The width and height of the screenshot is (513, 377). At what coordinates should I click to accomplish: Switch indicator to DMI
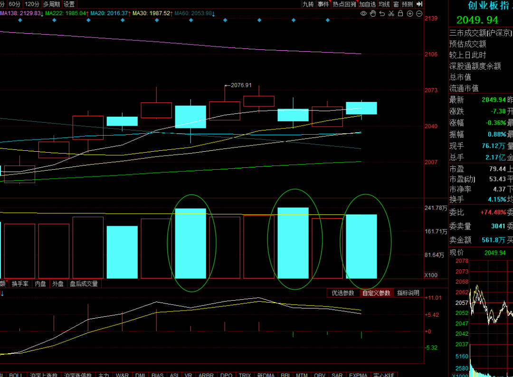click(x=140, y=375)
